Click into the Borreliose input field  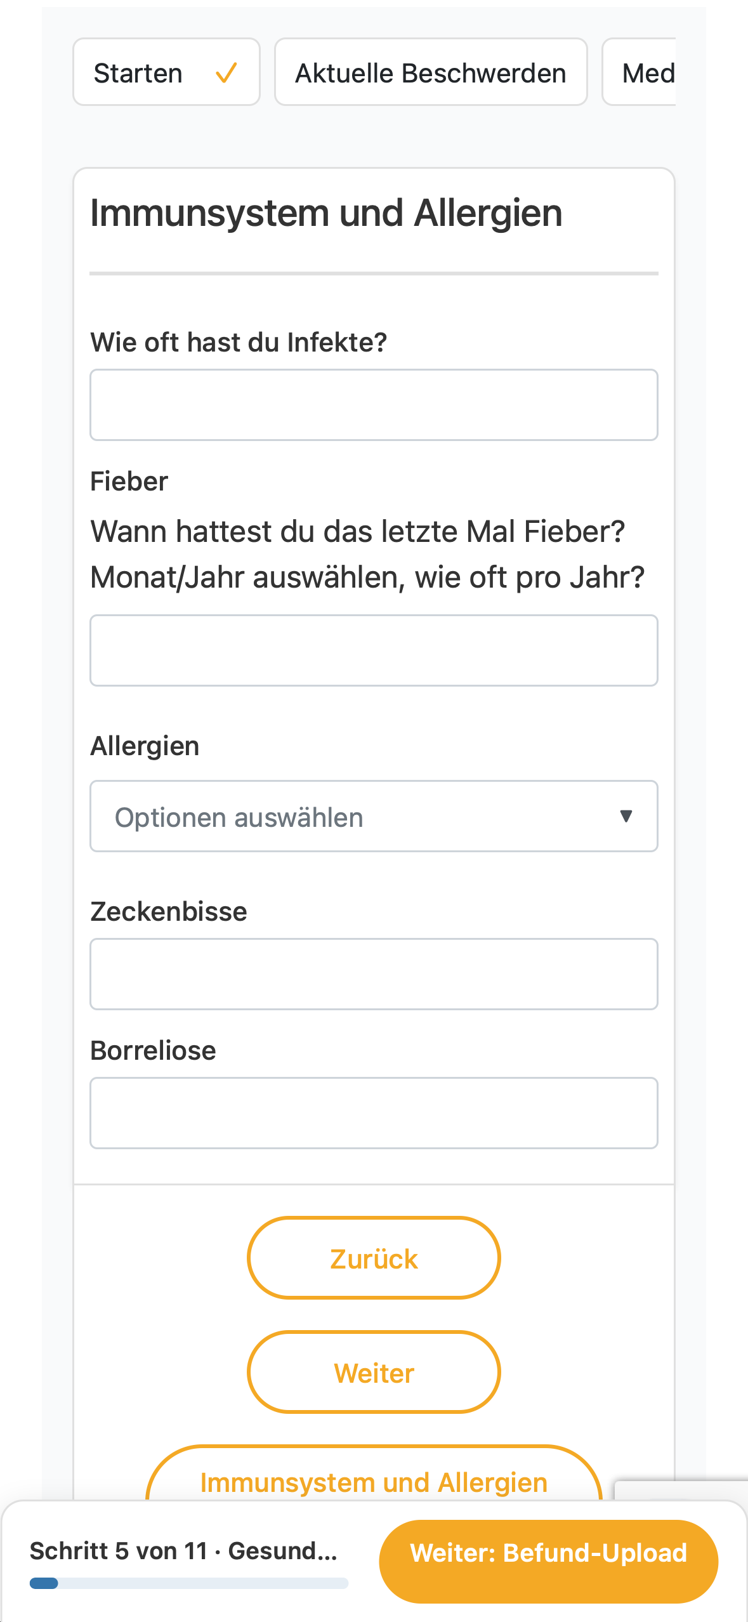point(374,1113)
